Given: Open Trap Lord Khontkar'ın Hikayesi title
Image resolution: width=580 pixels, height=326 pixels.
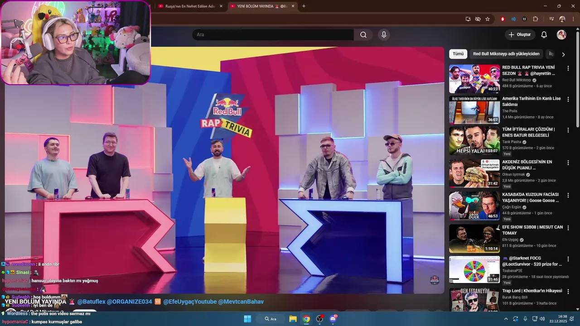Looking at the screenshot, I should point(532,291).
